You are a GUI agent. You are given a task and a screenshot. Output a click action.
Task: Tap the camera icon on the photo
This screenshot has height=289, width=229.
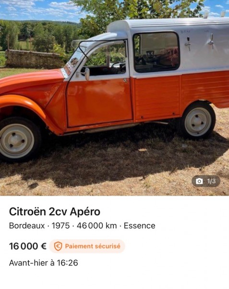(199, 181)
